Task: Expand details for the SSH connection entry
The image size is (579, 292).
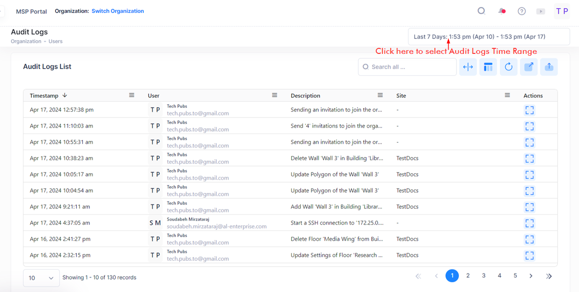Action: click(x=529, y=223)
